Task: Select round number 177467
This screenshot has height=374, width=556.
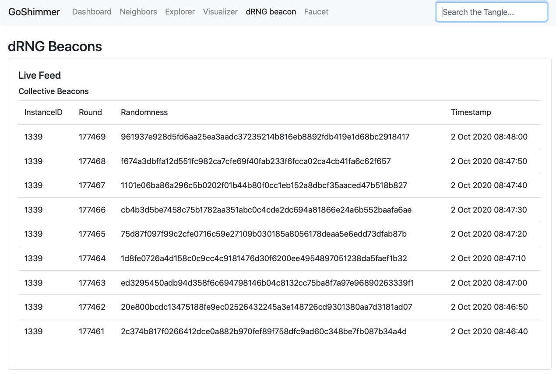Action: tap(92, 185)
